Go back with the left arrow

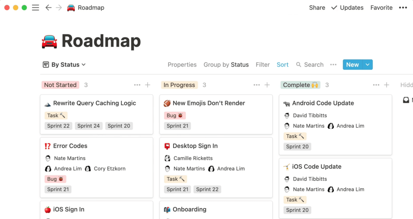48,8
